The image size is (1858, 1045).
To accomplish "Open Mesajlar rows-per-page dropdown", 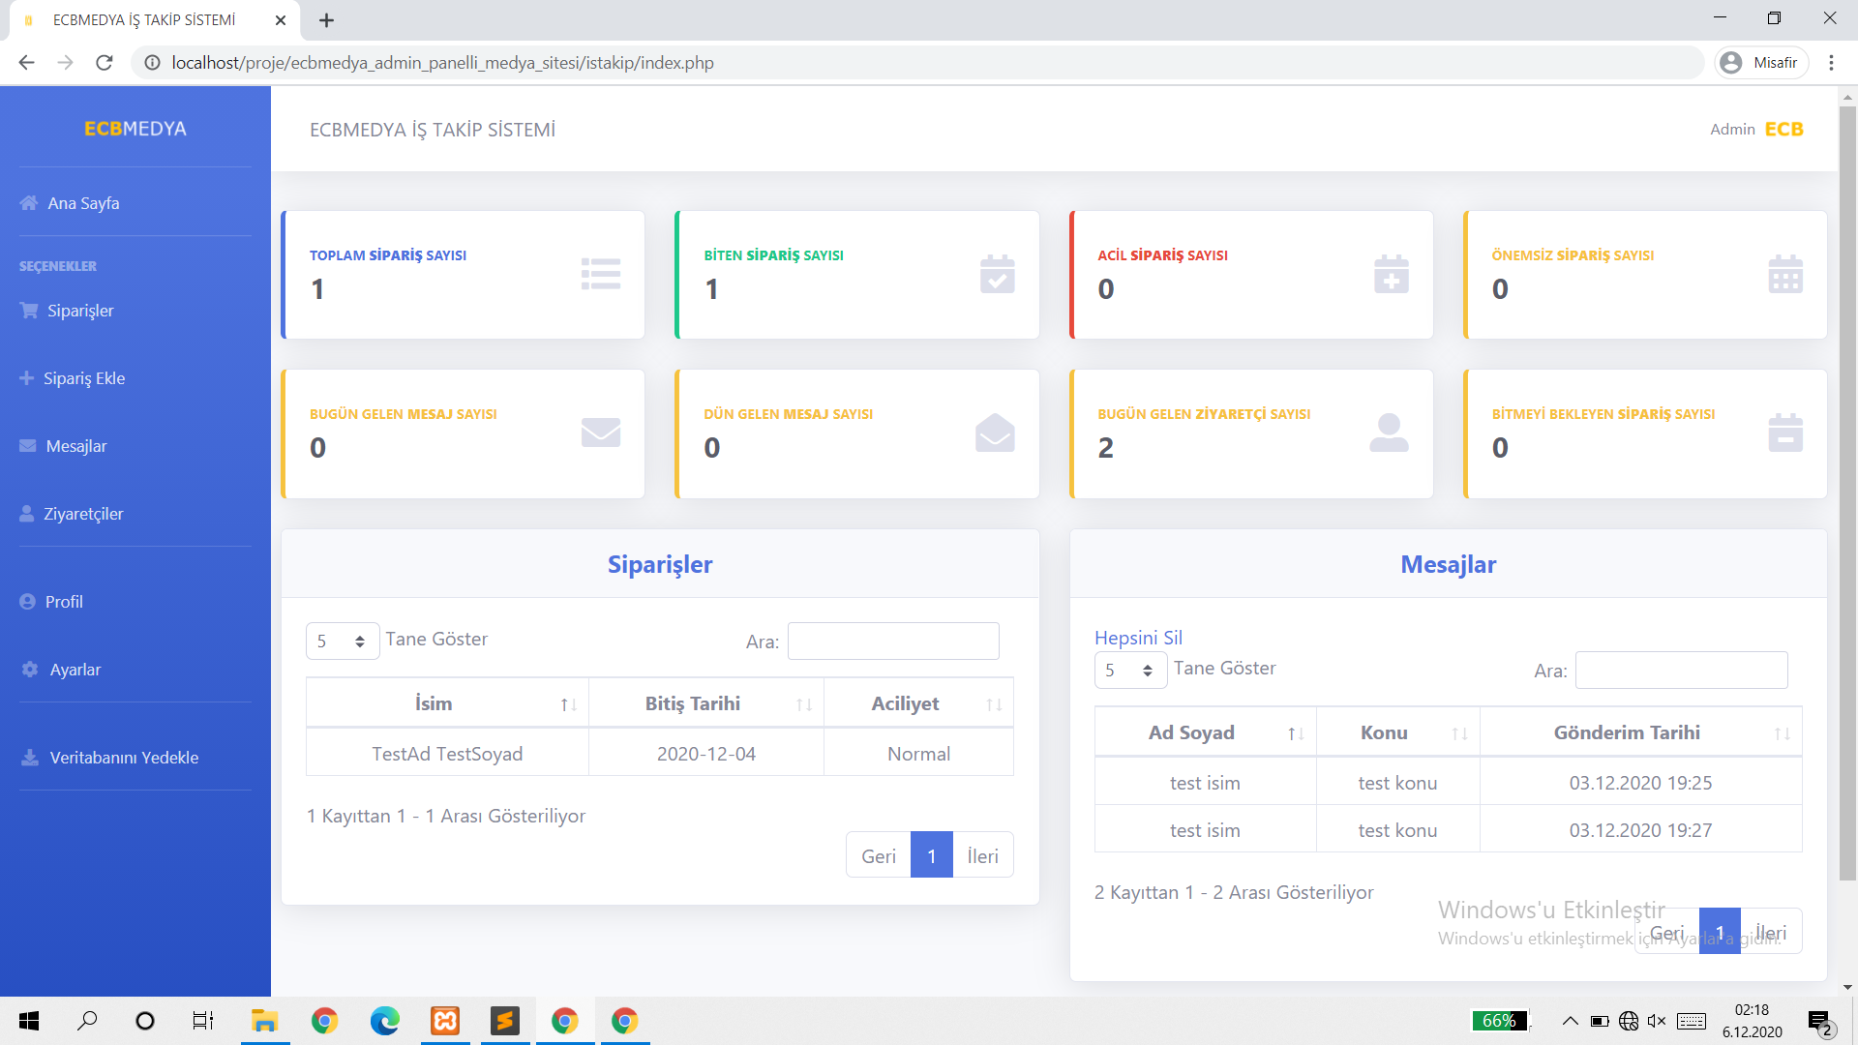I will tap(1129, 670).
